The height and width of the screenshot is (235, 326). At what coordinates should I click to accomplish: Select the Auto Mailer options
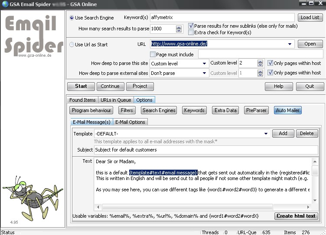287,110
